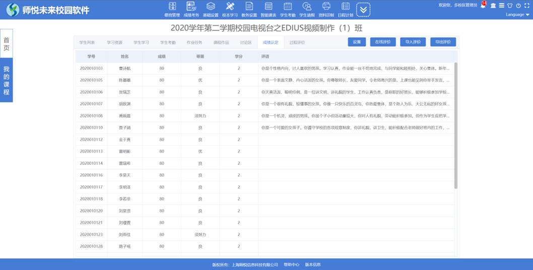Click the table's vertical scrollbar
Image resolution: width=533 pixels, height=270 pixels.
coord(456,126)
